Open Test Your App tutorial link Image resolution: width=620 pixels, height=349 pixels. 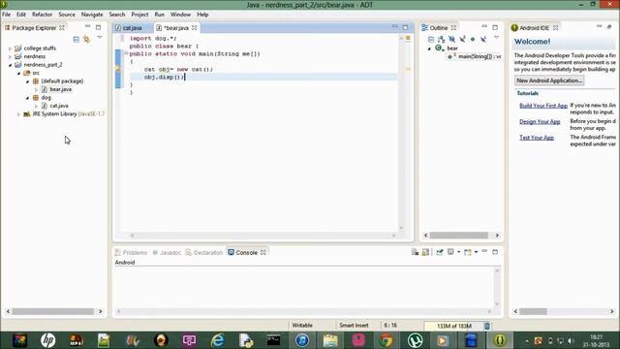pyautogui.click(x=537, y=138)
